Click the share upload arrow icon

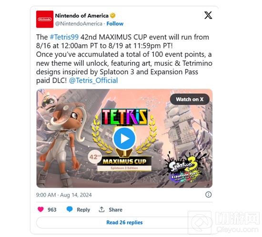(101, 209)
